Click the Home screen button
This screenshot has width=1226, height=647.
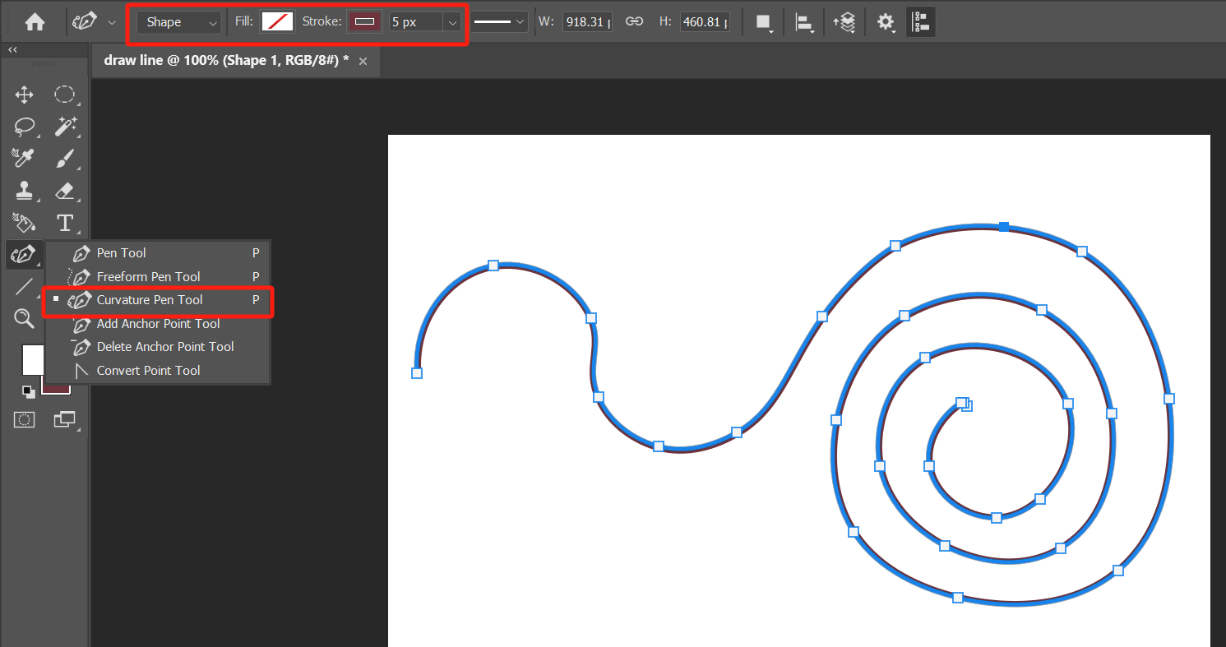(33, 21)
